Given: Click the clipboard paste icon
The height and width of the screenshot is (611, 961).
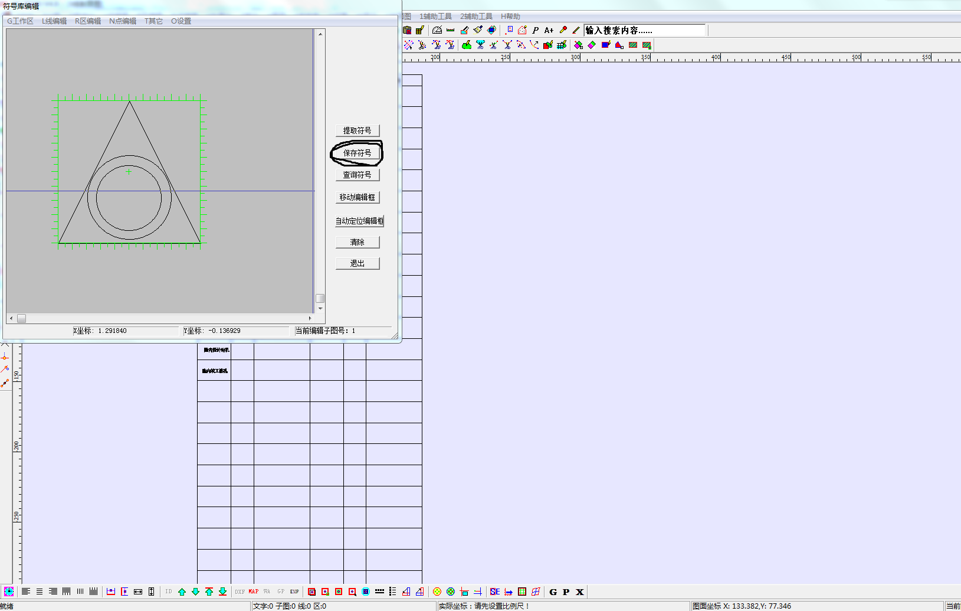Looking at the screenshot, I should coord(407,30).
